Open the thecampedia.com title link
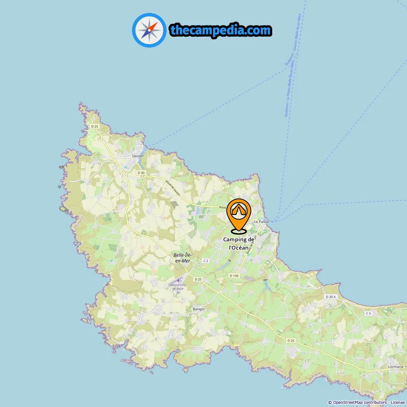The height and width of the screenshot is (407, 407). [x=221, y=30]
